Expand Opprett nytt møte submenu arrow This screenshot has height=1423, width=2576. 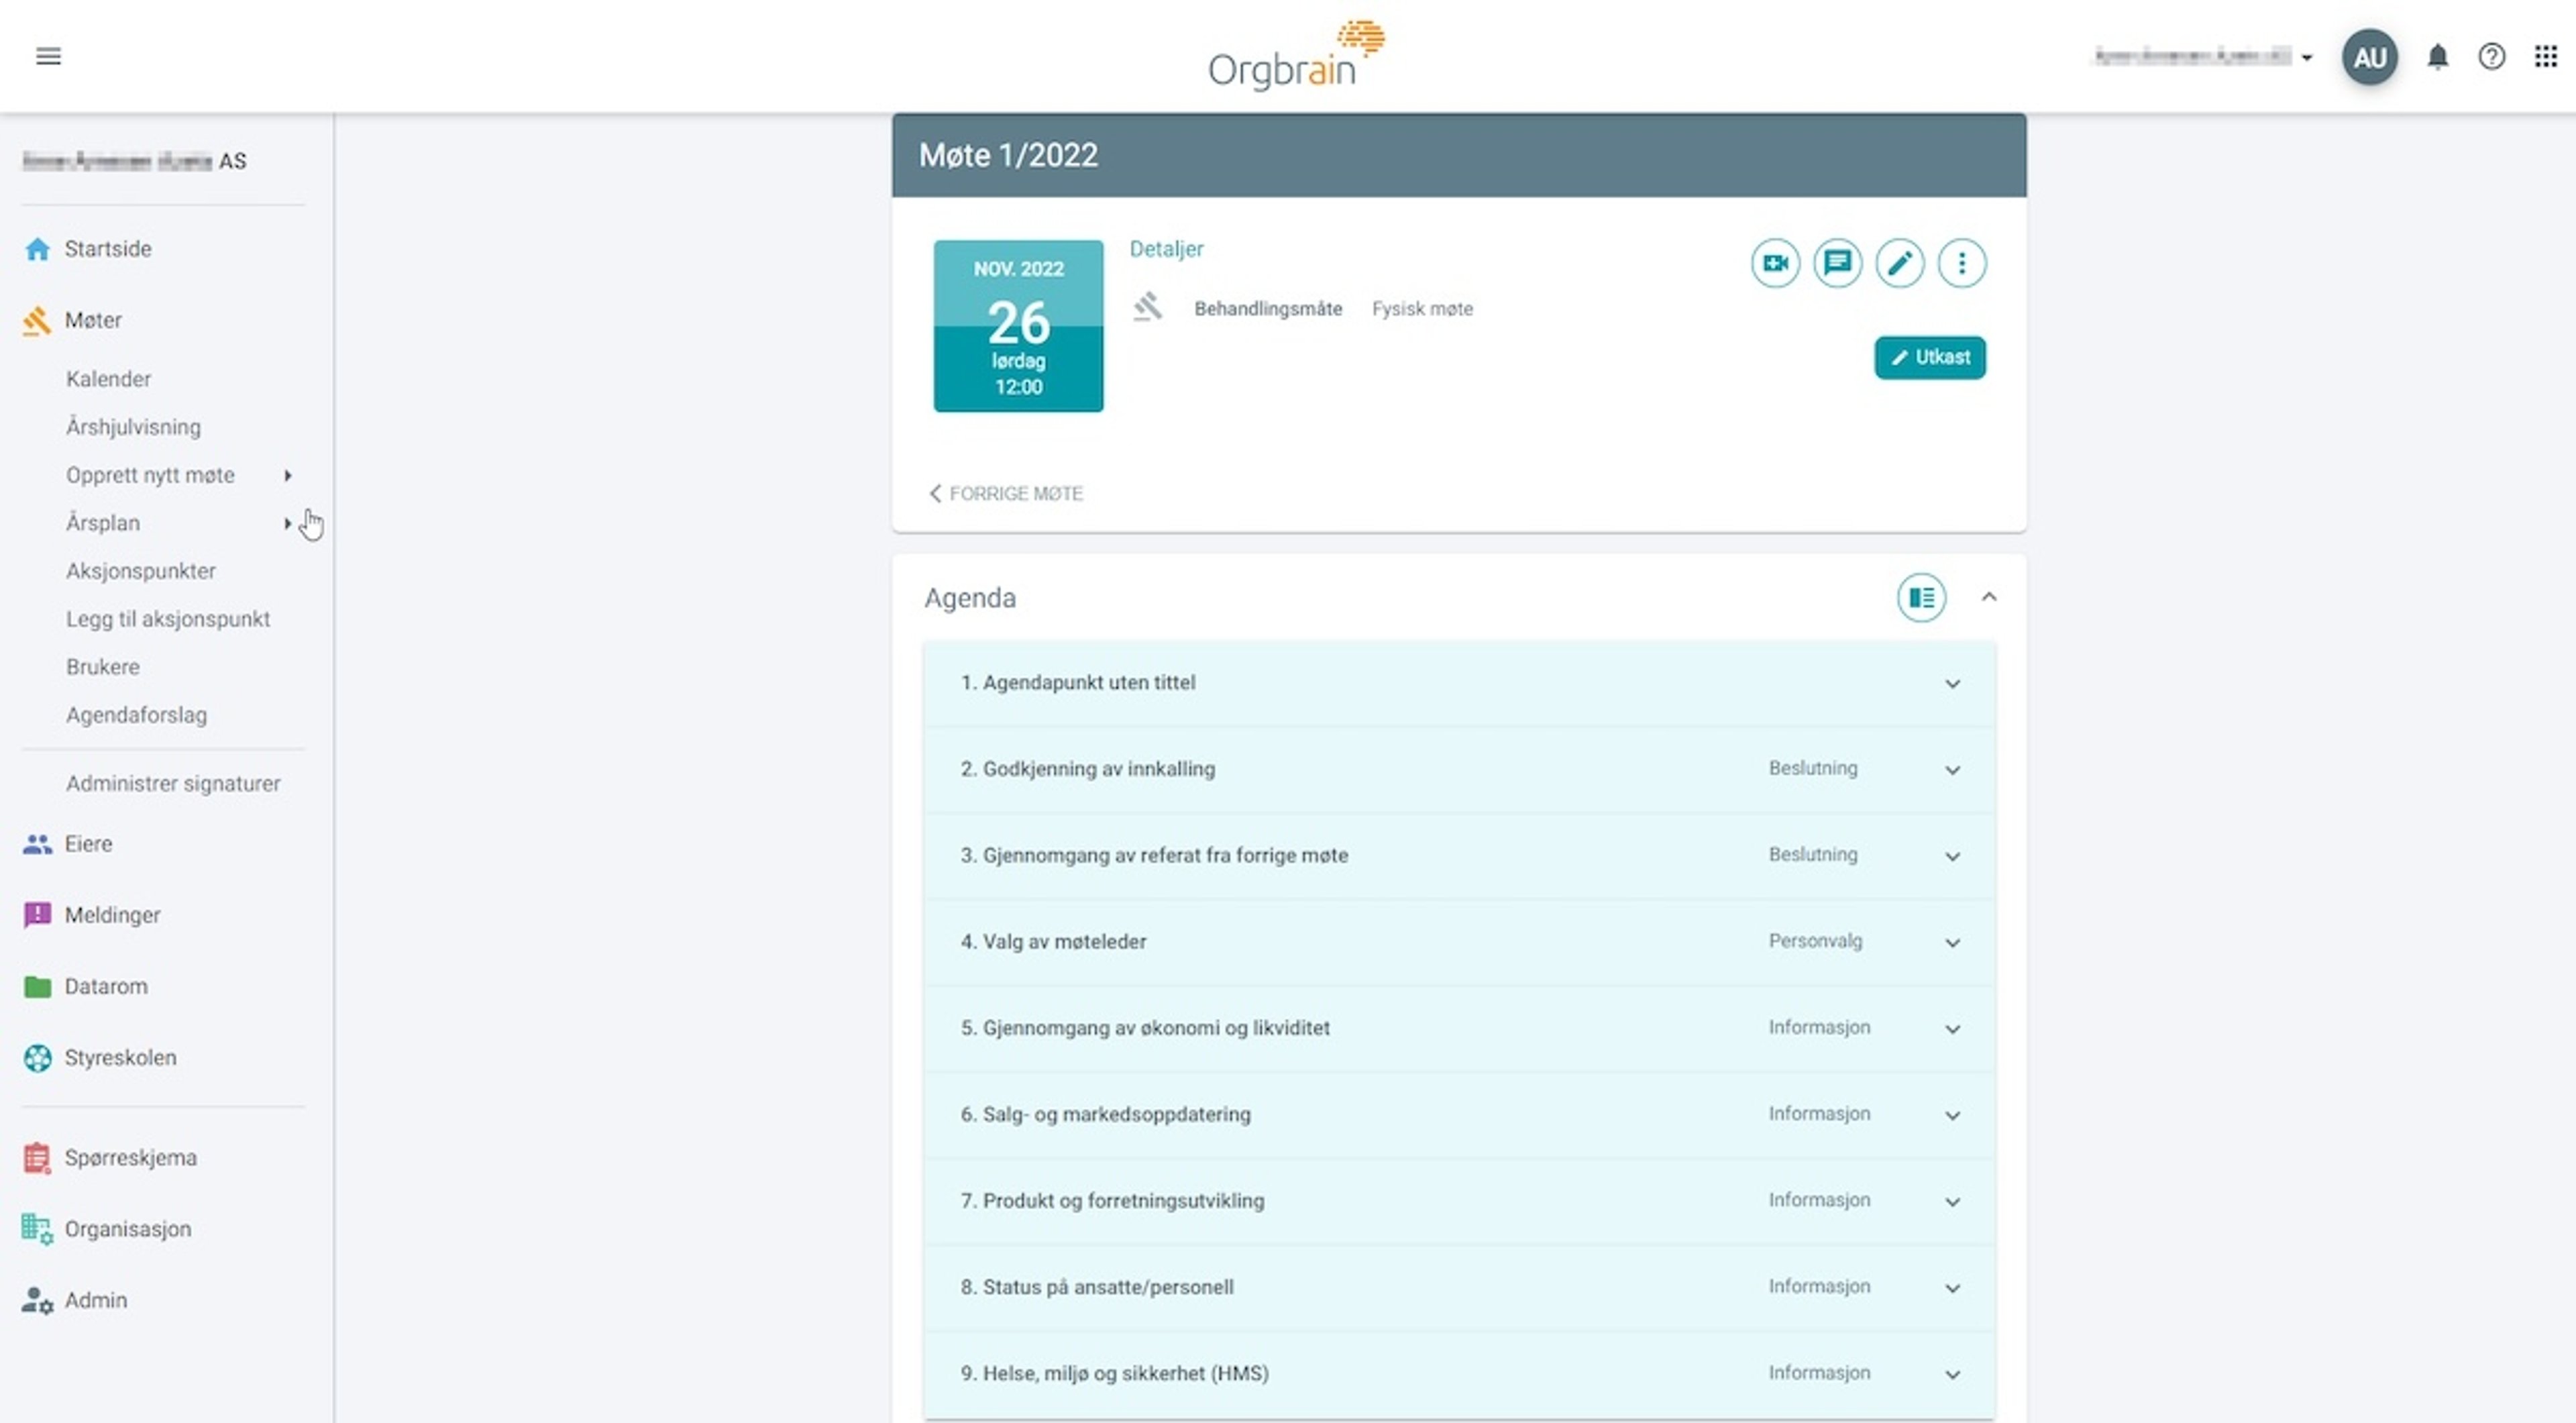coord(287,475)
